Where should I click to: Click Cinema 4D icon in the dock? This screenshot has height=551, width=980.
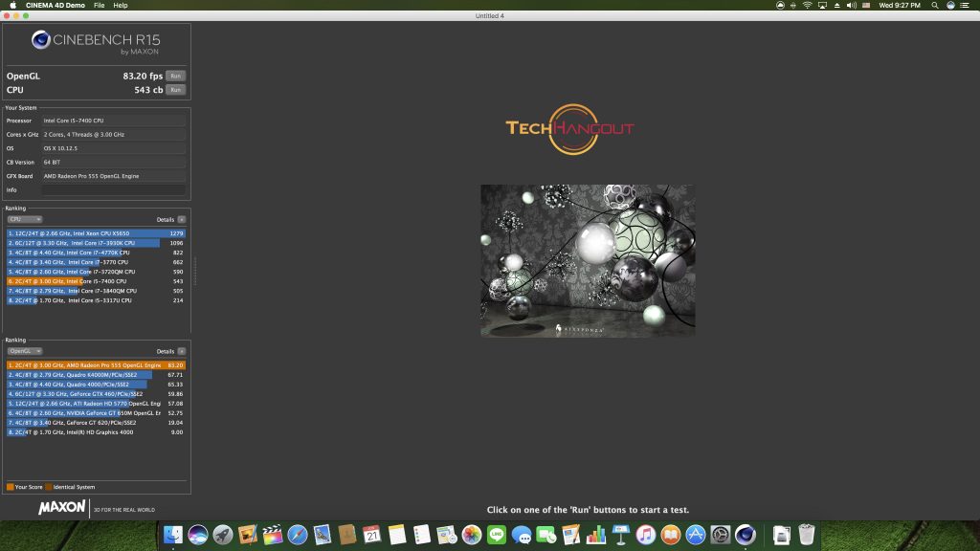(745, 535)
